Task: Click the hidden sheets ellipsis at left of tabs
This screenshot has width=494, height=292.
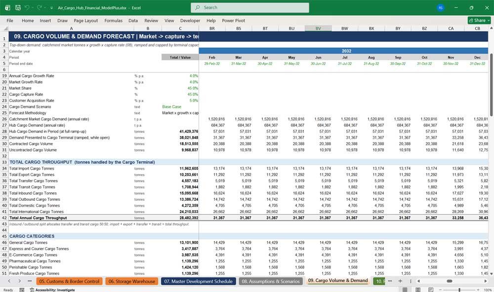Action: 30,281
